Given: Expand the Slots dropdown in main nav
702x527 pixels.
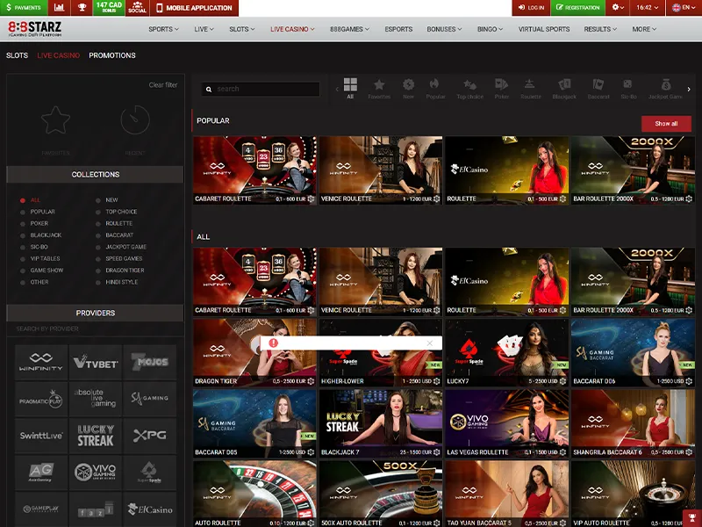Looking at the screenshot, I should 242,29.
